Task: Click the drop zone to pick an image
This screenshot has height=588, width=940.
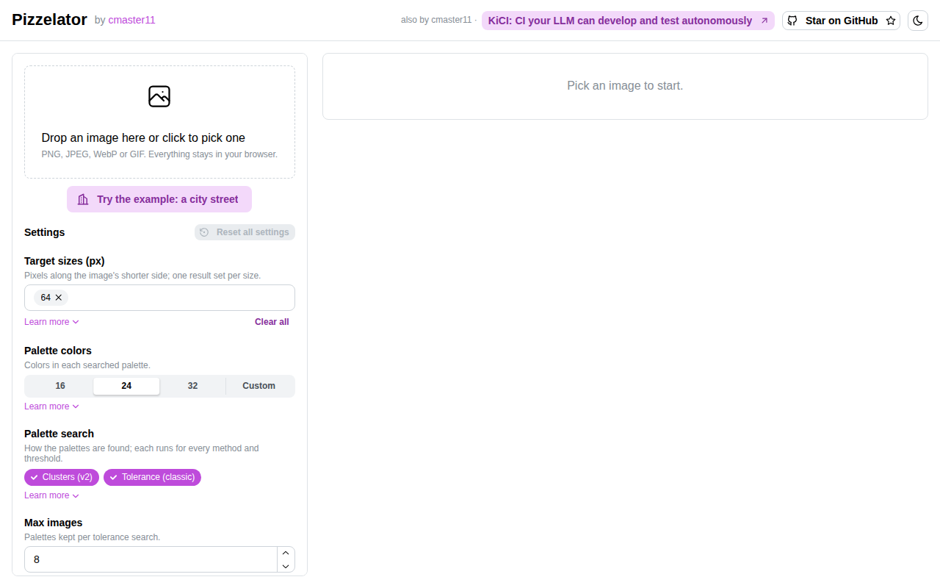Action: (159, 122)
